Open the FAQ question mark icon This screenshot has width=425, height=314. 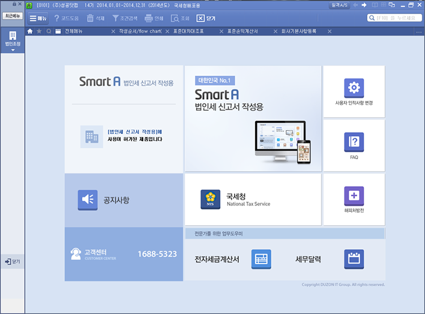click(354, 142)
